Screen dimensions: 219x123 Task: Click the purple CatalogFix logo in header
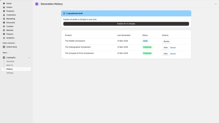pos(37,4)
